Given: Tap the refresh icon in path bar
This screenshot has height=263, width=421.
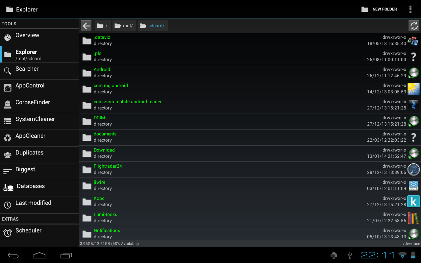Looking at the screenshot, I should tap(414, 26).
